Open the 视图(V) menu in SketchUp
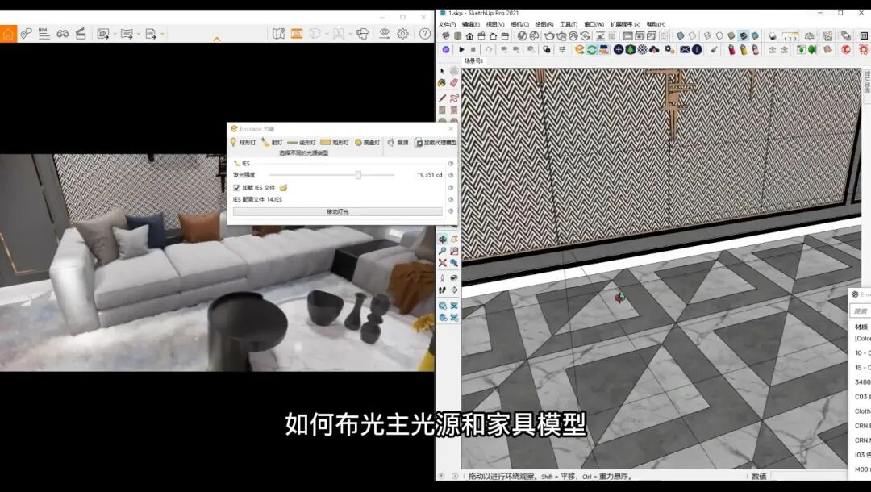The width and height of the screenshot is (871, 492). coord(495,24)
